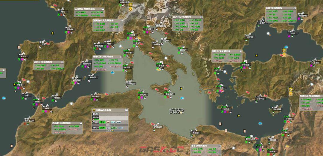Click the castle icon on 东欧 panel
323x156 pixels.
(x=294, y=8)
